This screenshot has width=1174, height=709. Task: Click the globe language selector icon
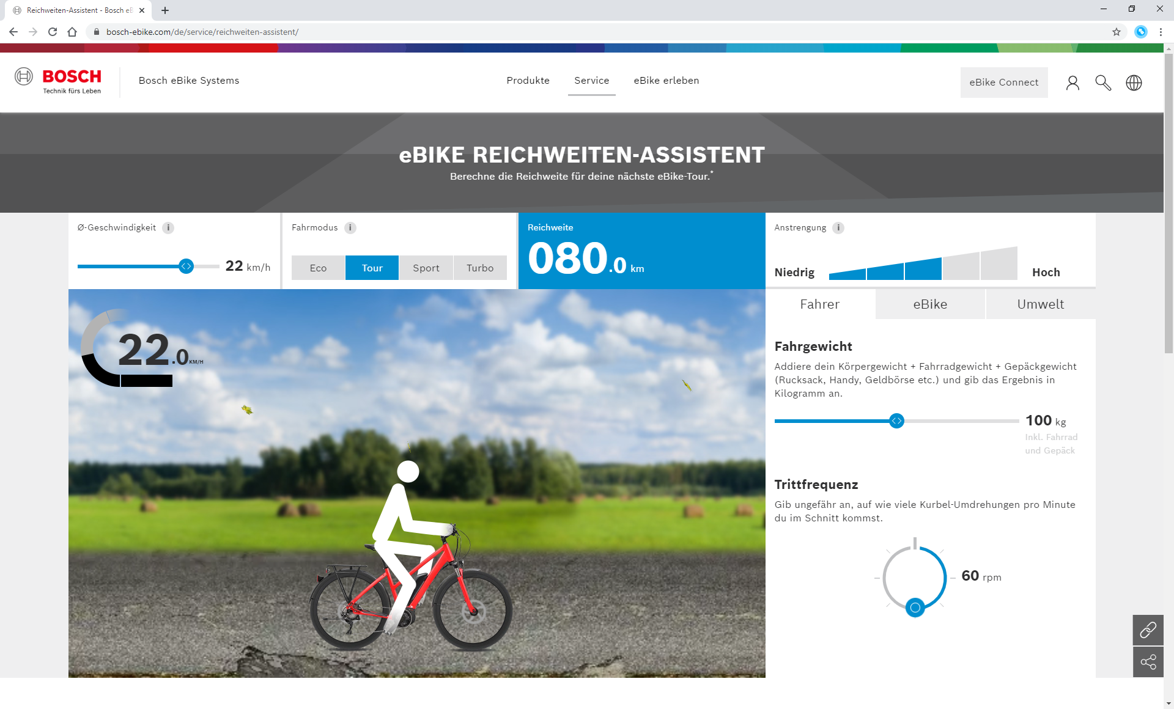[1134, 83]
